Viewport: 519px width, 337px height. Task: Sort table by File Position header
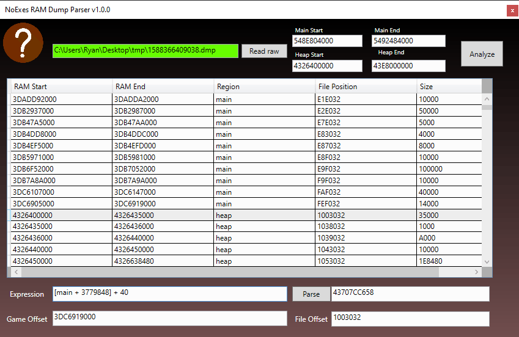[366, 86]
